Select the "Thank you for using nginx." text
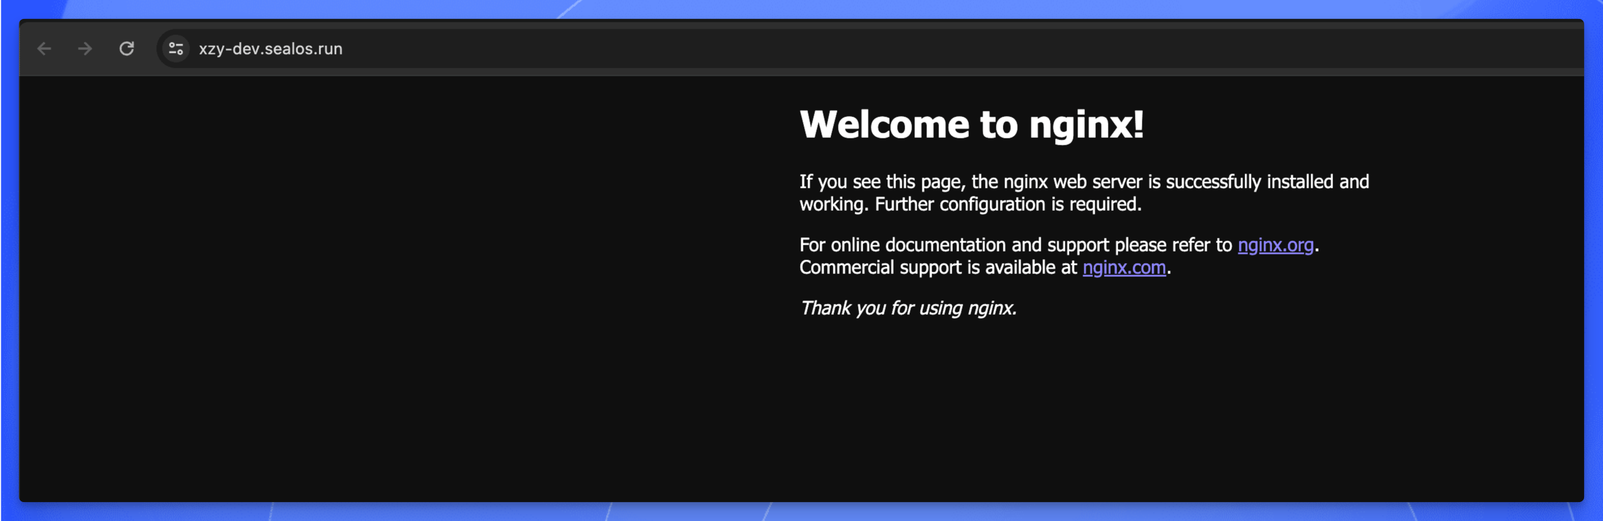The image size is (1603, 521). click(908, 308)
